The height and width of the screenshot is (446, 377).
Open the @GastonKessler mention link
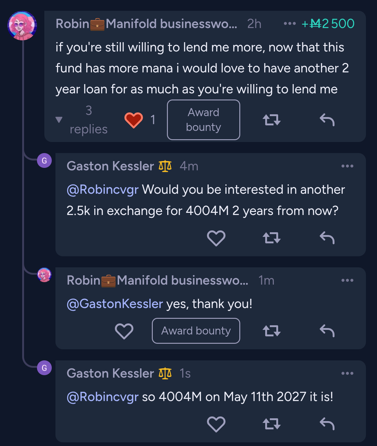tap(115, 304)
